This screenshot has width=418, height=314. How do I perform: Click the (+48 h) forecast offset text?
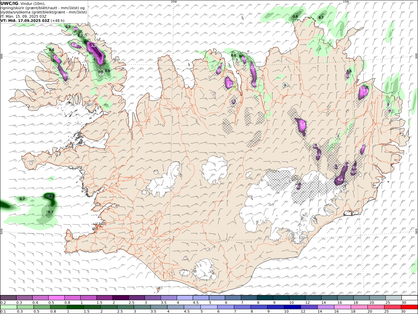57,21
